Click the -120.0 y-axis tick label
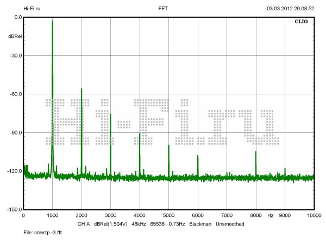The image size is (326, 244). [14, 171]
